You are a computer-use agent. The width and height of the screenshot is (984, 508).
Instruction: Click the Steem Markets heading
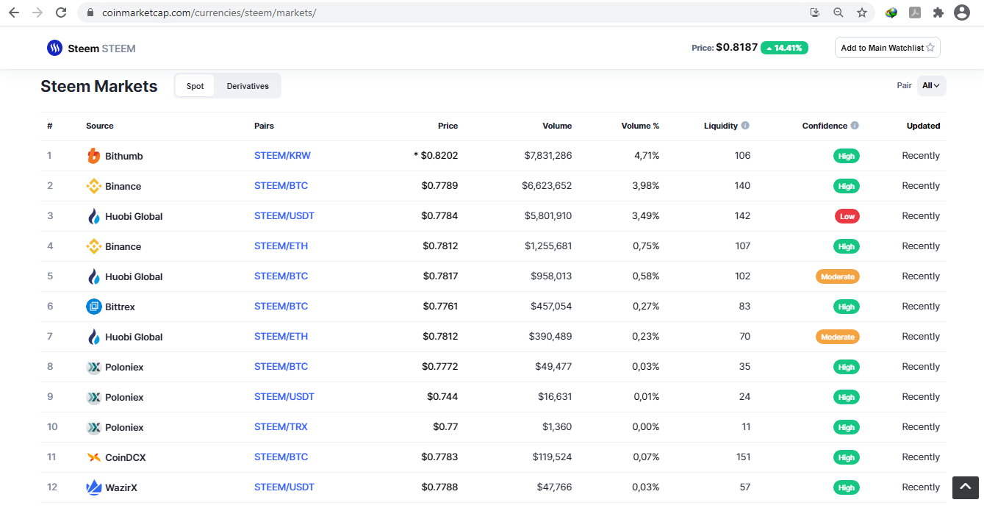click(x=99, y=86)
